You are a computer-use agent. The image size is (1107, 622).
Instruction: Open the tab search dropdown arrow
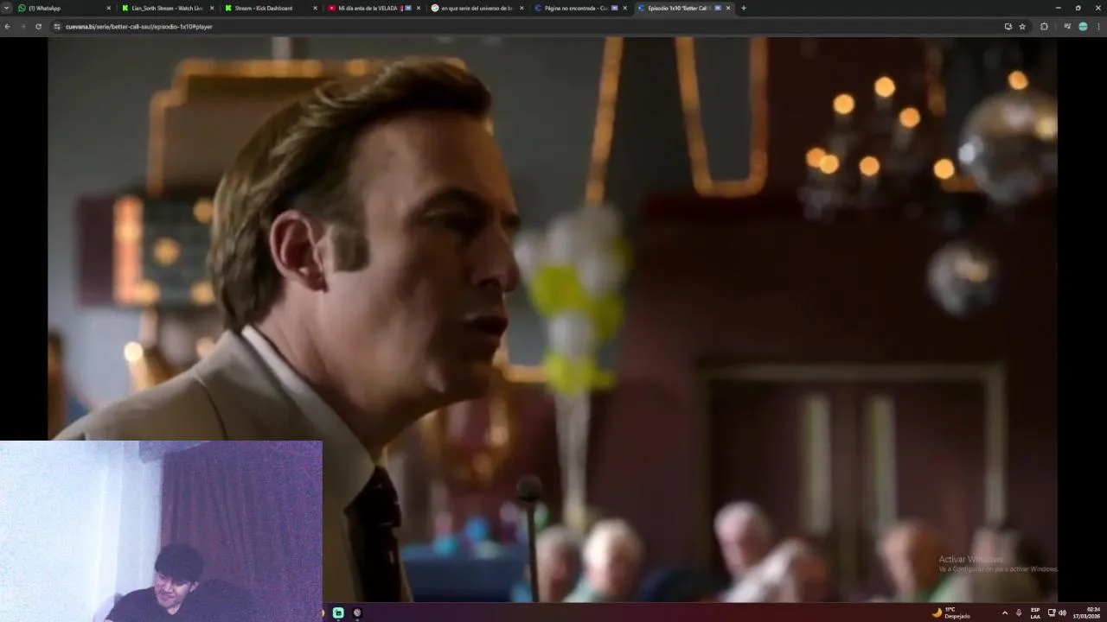pyautogui.click(x=7, y=8)
